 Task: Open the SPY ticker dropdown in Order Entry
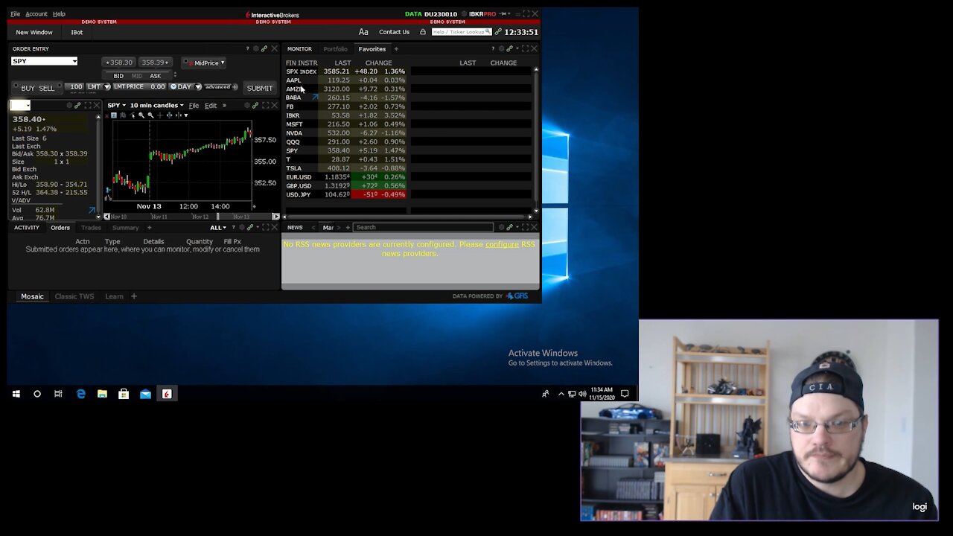coord(74,62)
